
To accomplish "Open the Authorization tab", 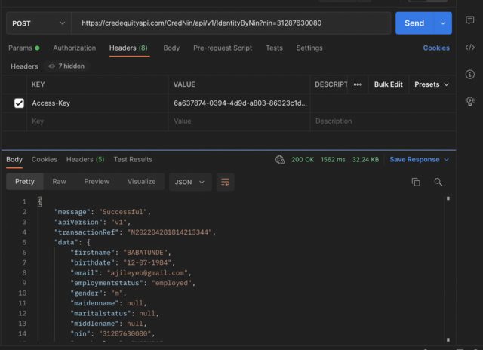I will (74, 48).
